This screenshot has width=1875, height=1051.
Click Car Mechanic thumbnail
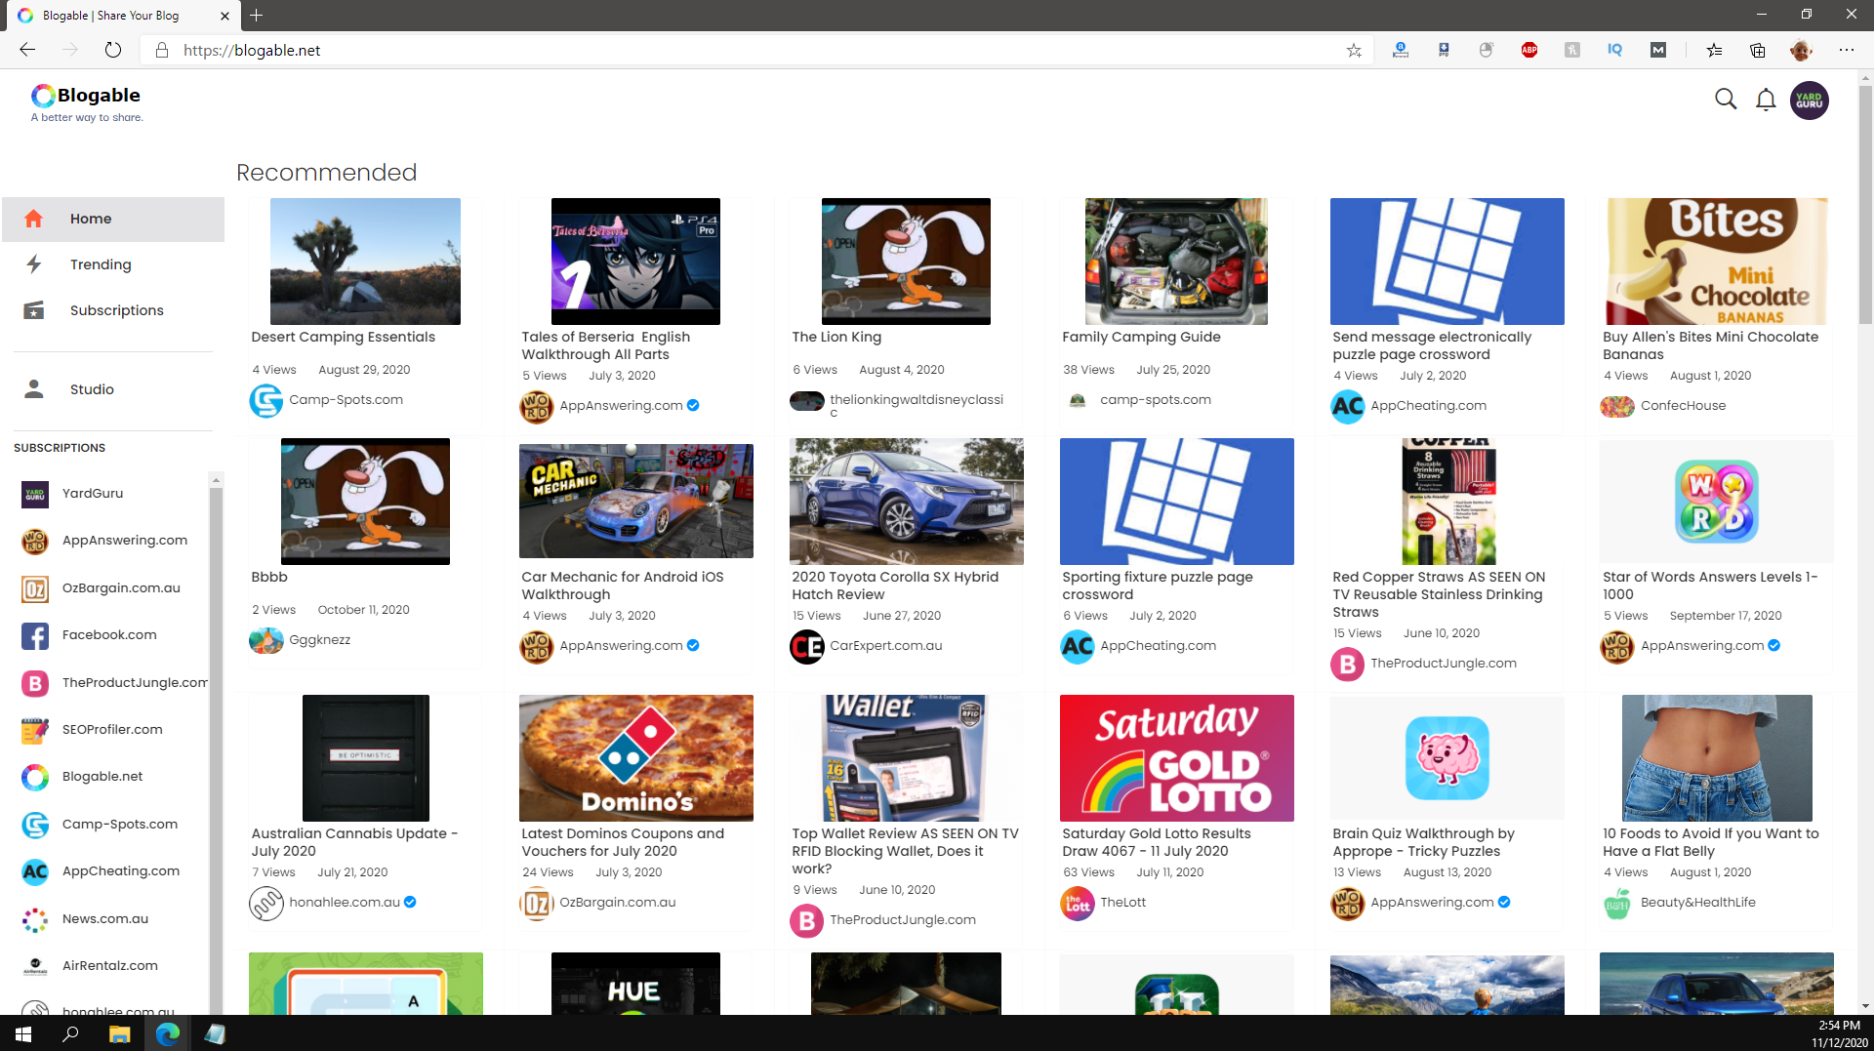(635, 501)
